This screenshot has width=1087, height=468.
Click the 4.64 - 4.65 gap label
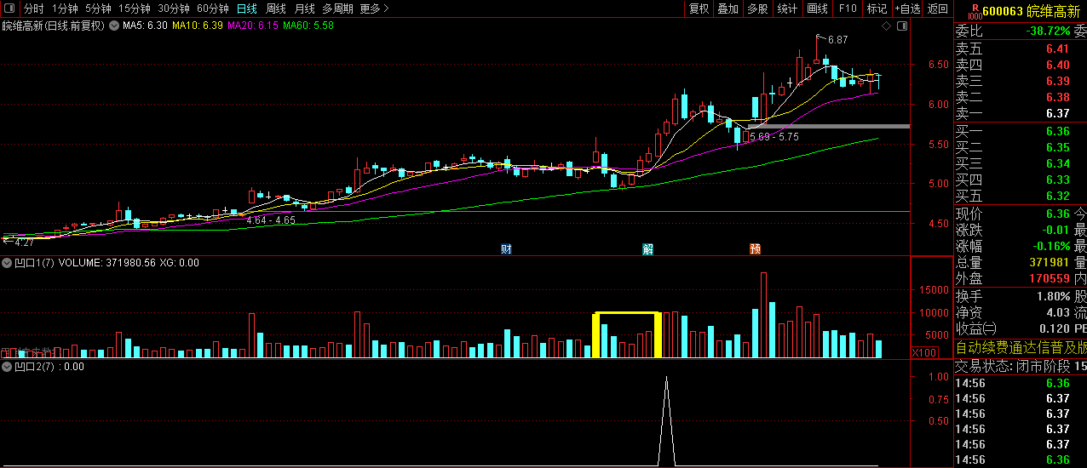coord(271,220)
